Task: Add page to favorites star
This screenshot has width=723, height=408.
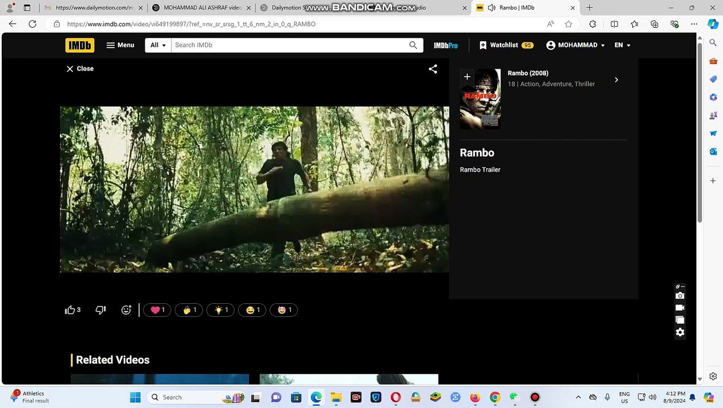Action: point(568,24)
